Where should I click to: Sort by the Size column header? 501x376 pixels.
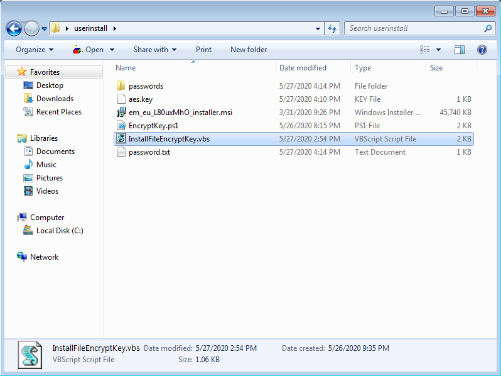(451, 68)
